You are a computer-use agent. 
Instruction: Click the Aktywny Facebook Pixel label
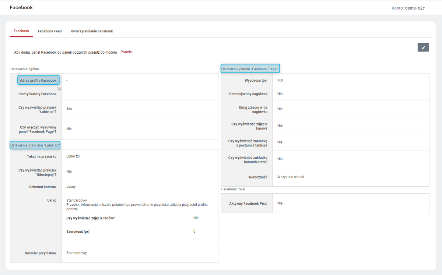pyautogui.click(x=248, y=203)
